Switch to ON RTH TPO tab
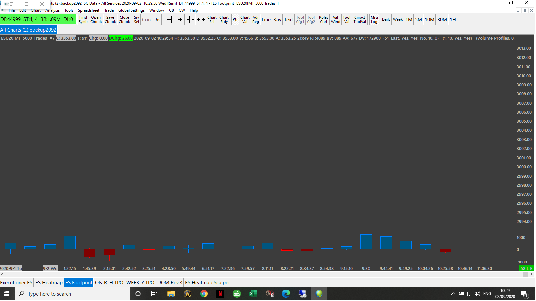The height and width of the screenshot is (301, 536). 109,283
